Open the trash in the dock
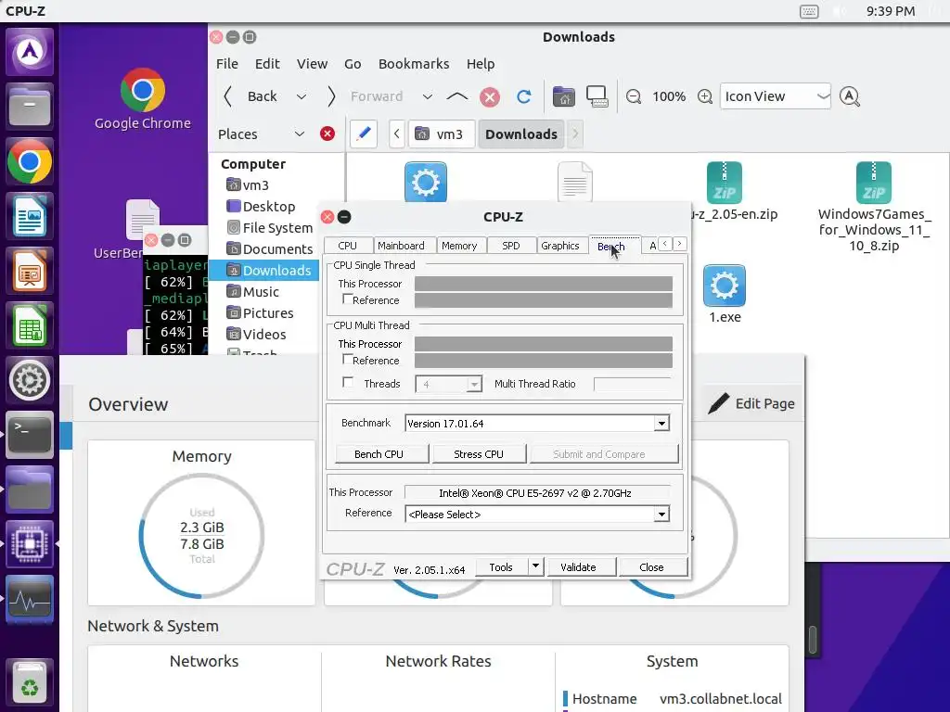 tap(29, 682)
